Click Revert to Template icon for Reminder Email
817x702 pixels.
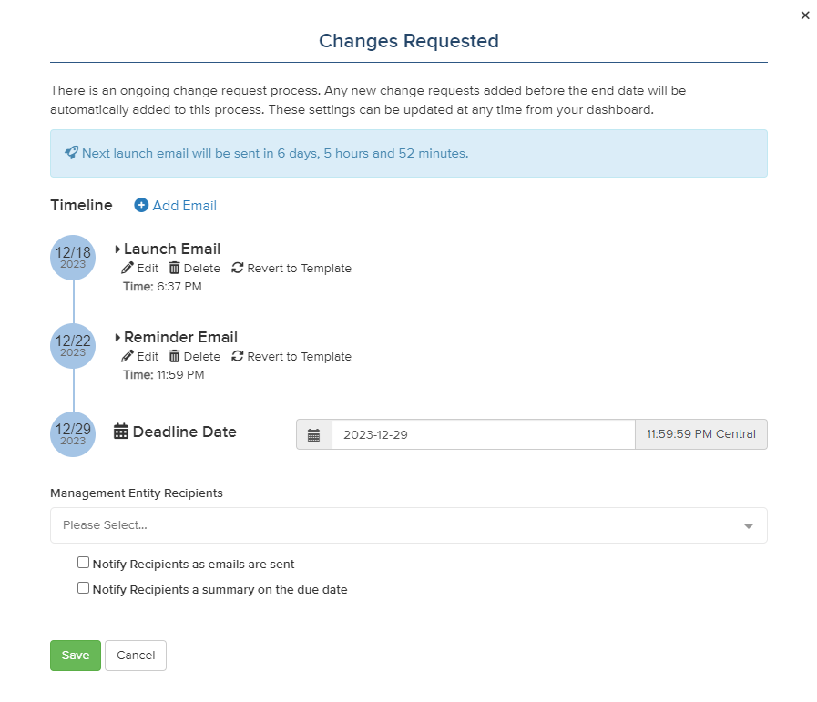(x=238, y=357)
